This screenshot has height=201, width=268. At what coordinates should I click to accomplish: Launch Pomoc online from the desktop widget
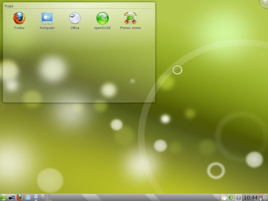click(x=130, y=18)
